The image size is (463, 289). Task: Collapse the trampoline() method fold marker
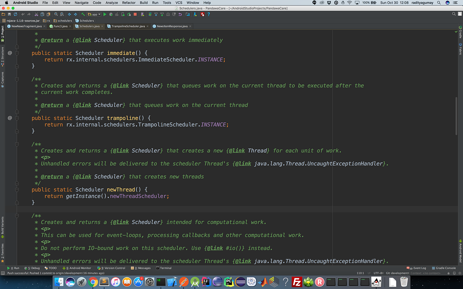(x=17, y=118)
